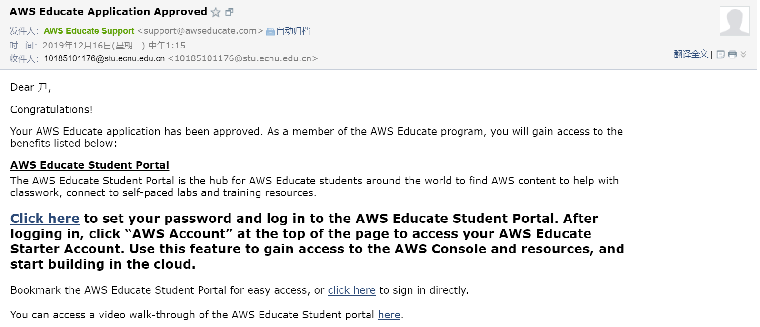
Task: Click the recipient address in angle brackets
Action: click(x=243, y=58)
